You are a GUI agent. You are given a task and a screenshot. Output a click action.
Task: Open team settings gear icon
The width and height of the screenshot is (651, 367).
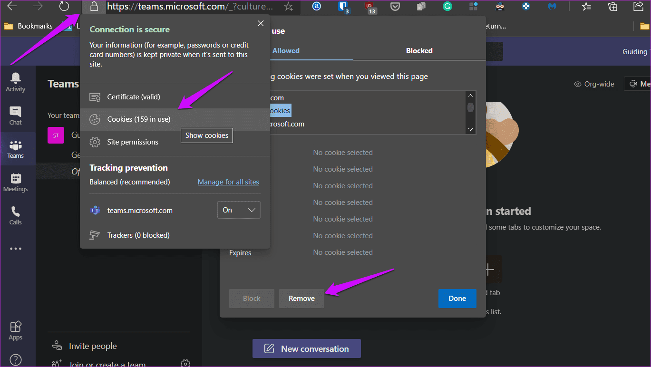[185, 364]
